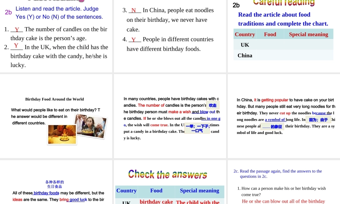Select the 一举;一下子;一口气 annotation box

point(198,128)
